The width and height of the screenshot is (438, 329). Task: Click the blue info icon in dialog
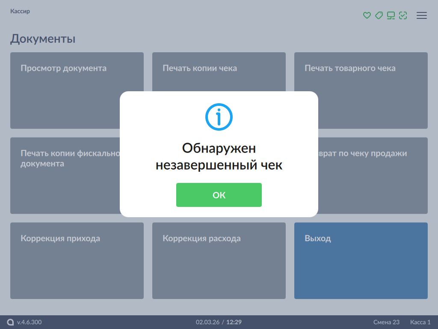point(219,117)
